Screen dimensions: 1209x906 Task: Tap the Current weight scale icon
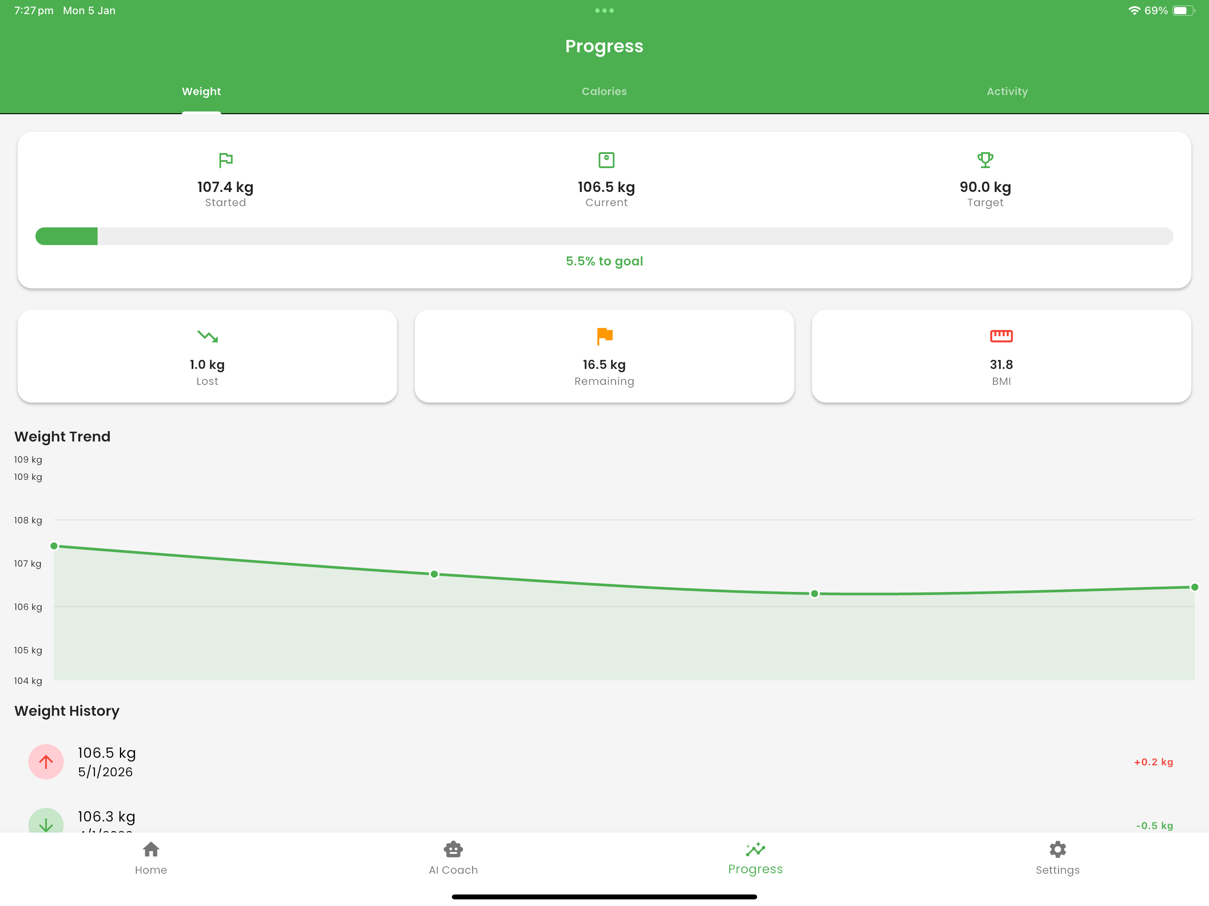tap(606, 160)
